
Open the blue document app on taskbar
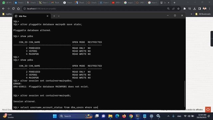[145, 116]
